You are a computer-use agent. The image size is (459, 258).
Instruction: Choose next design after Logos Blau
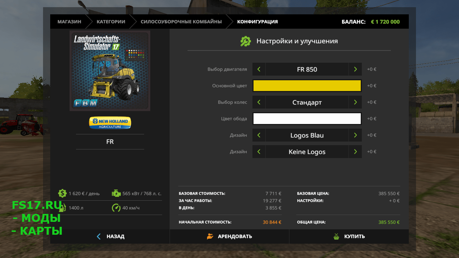[355, 135]
